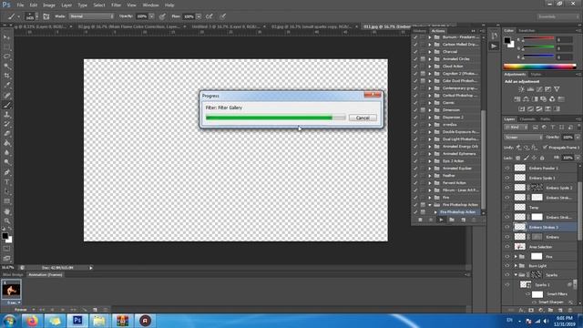Switch to the Channels tab
The height and width of the screenshot is (328, 583).
527,119
